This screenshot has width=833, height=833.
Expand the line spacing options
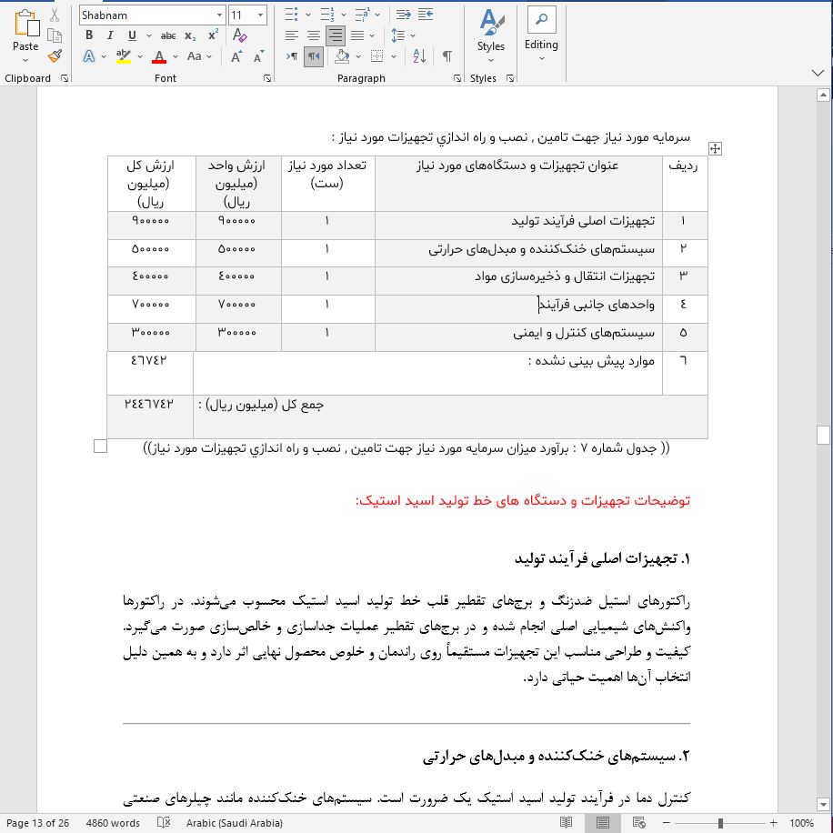pos(411,35)
